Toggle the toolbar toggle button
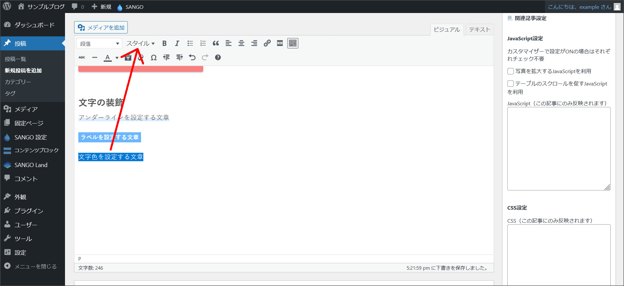The width and height of the screenshot is (624, 286). click(293, 44)
